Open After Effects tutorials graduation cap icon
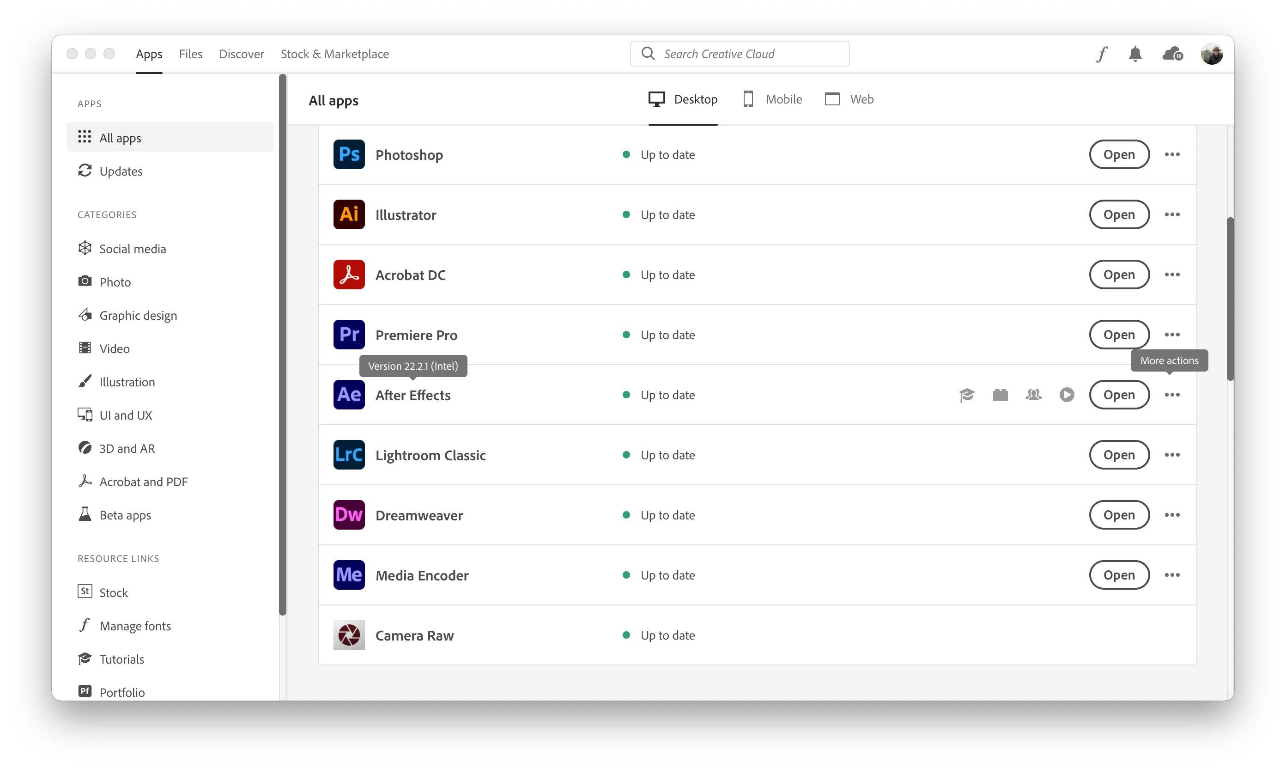1286x769 pixels. (966, 395)
